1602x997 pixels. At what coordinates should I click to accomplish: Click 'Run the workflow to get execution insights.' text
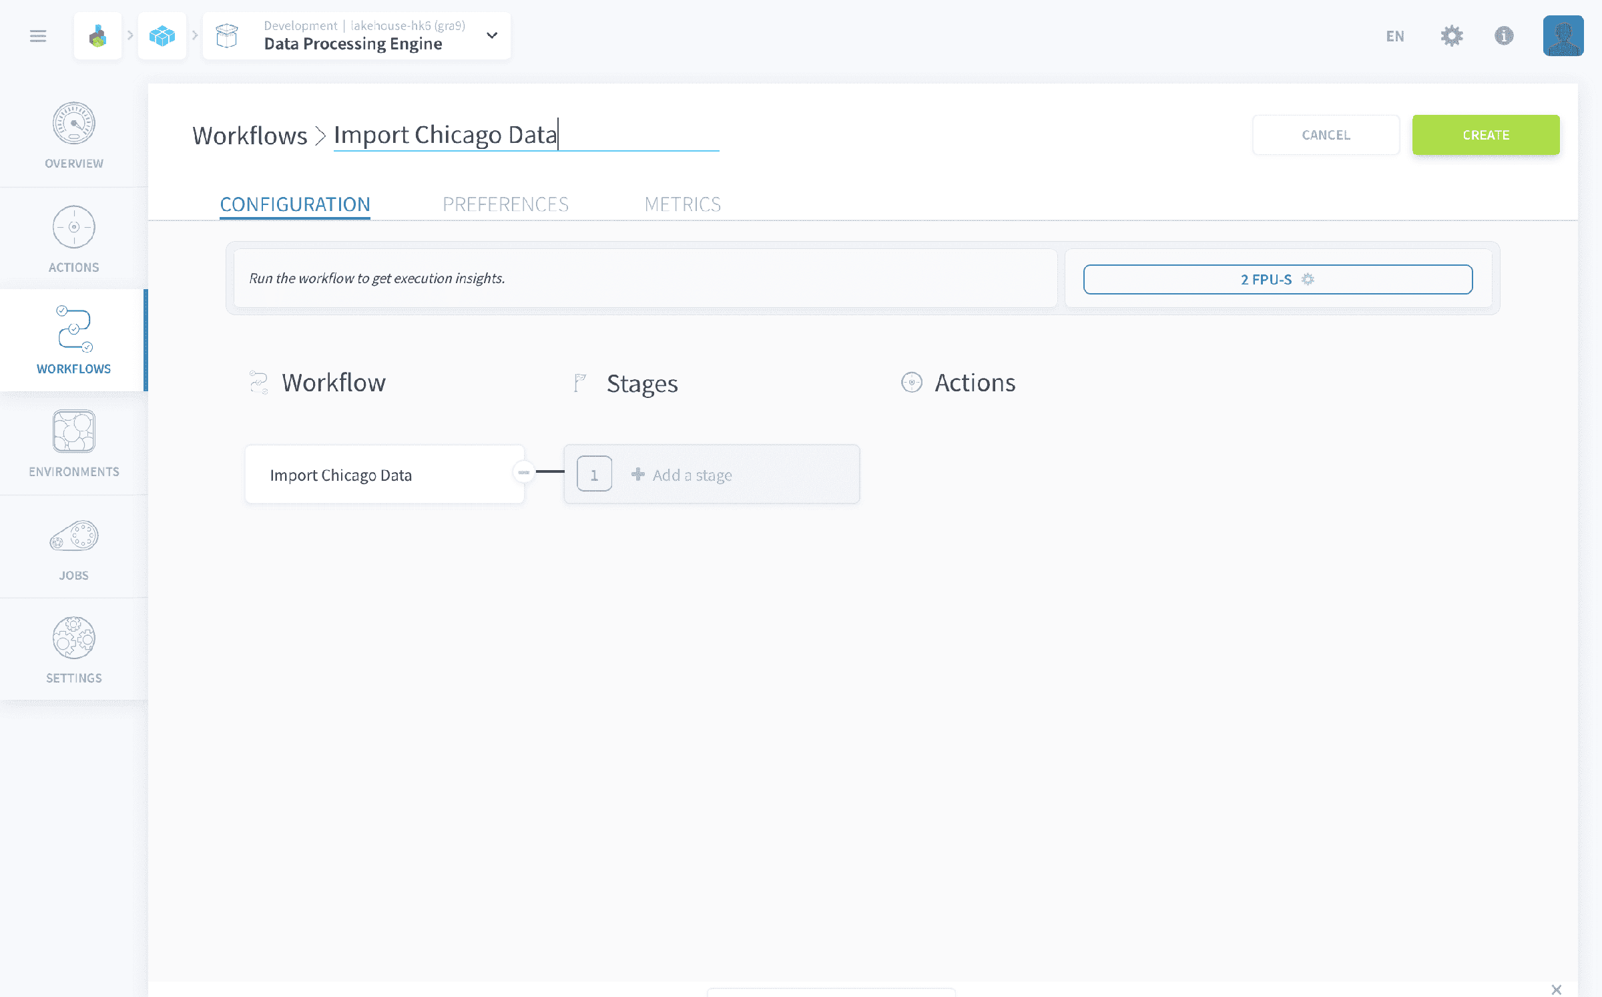tap(377, 278)
